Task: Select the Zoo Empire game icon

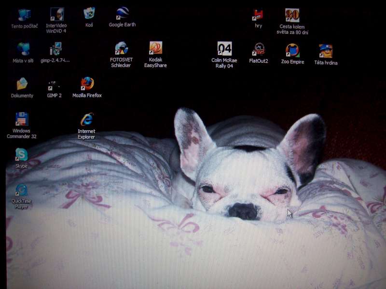Action: click(292, 50)
